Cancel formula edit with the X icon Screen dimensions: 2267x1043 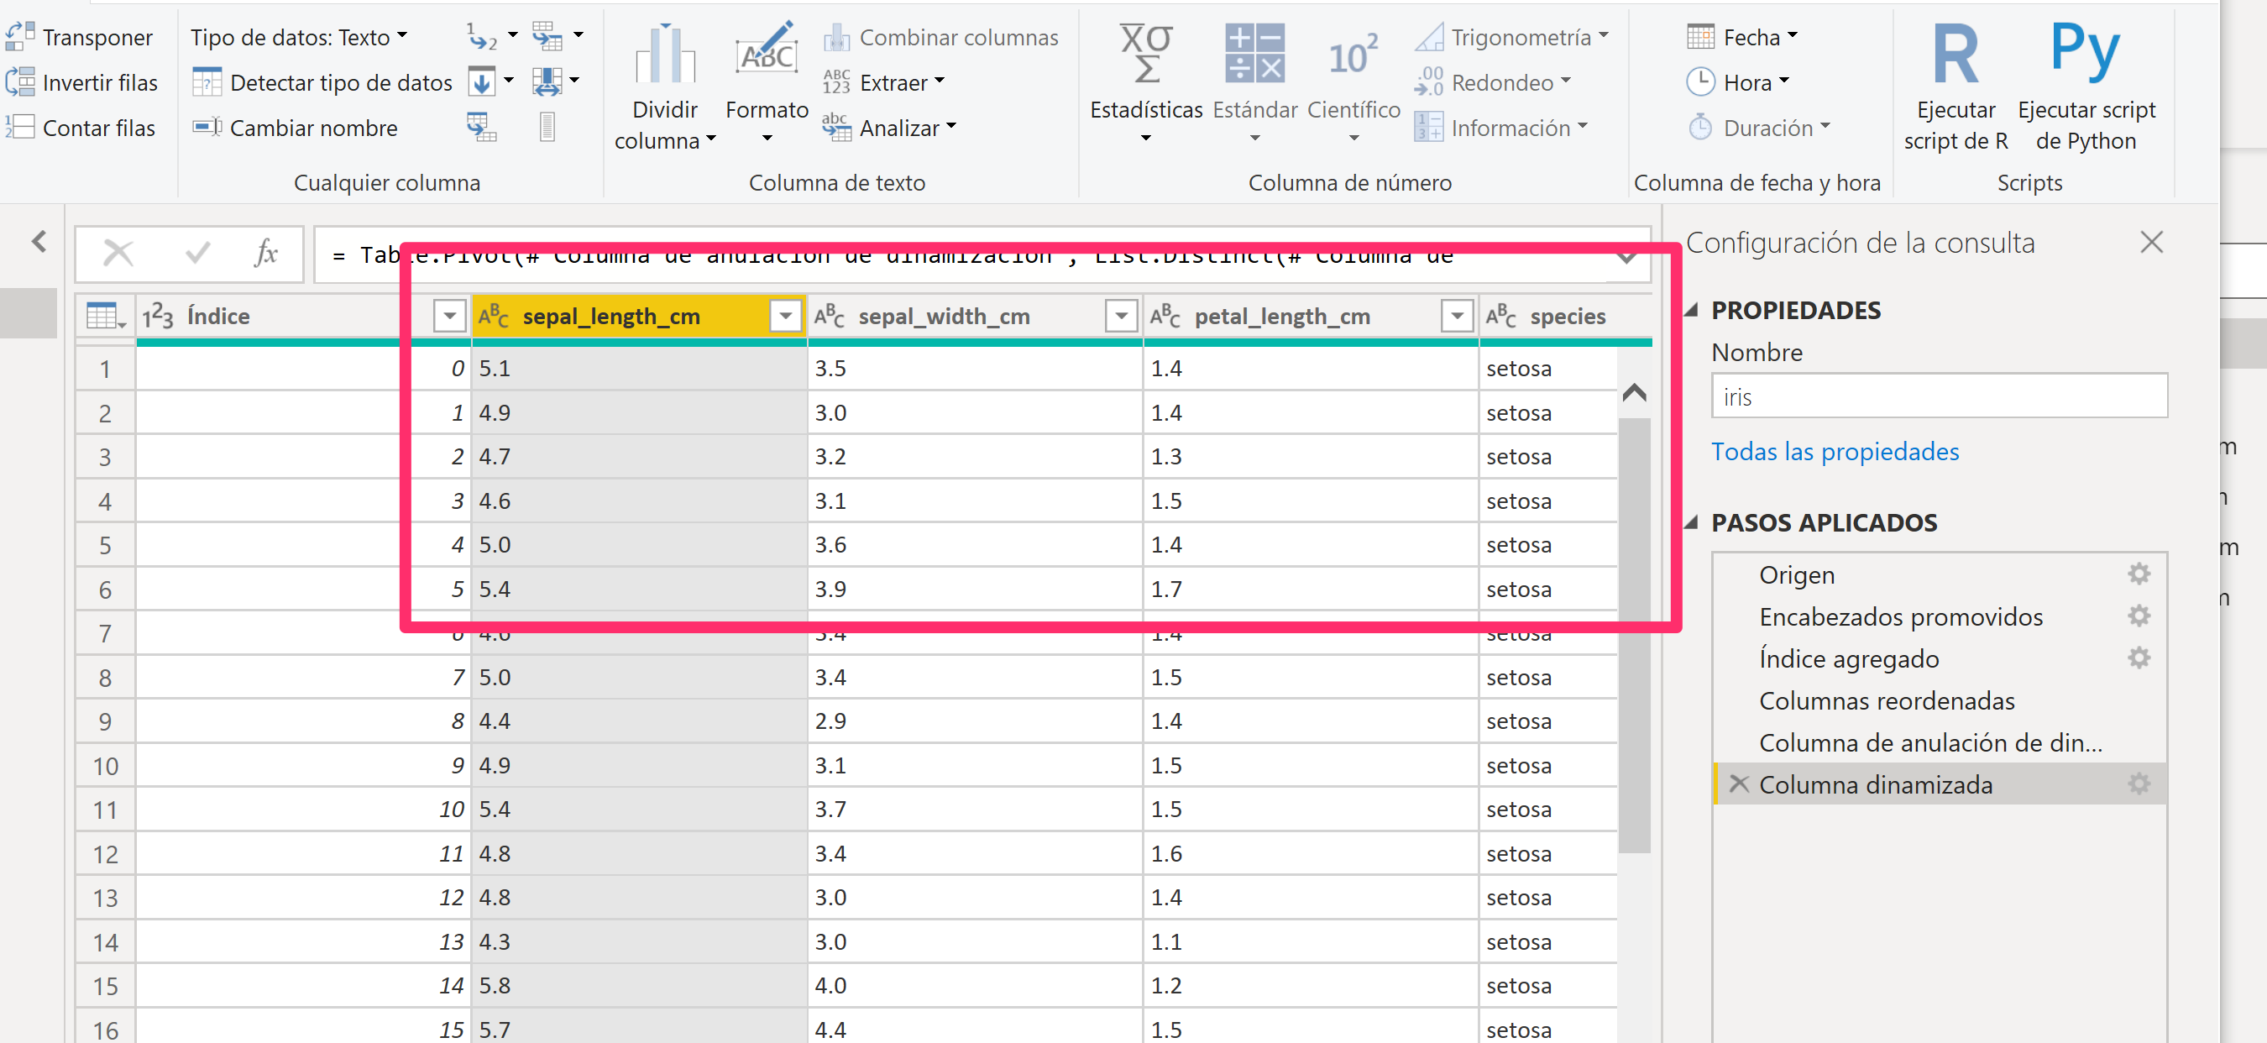coord(118,254)
